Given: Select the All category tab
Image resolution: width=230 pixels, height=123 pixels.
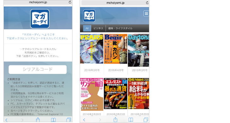Looking at the screenshot, I should [x=87, y=28].
